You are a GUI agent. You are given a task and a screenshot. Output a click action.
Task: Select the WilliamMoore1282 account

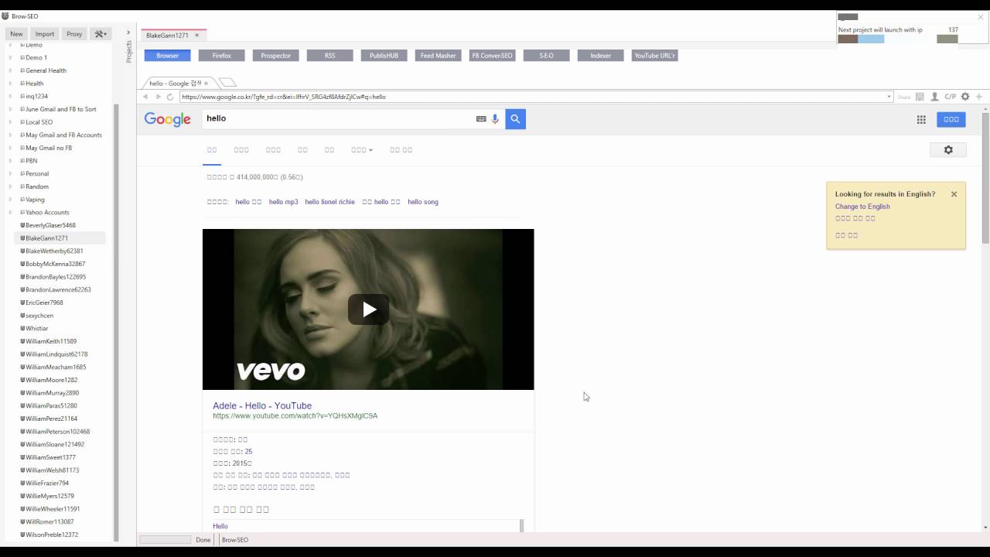pyautogui.click(x=51, y=380)
